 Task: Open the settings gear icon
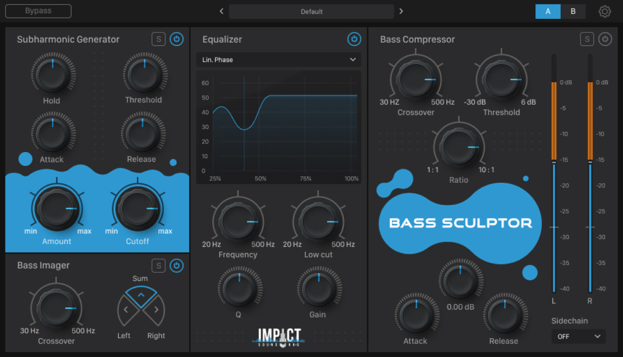[605, 11]
